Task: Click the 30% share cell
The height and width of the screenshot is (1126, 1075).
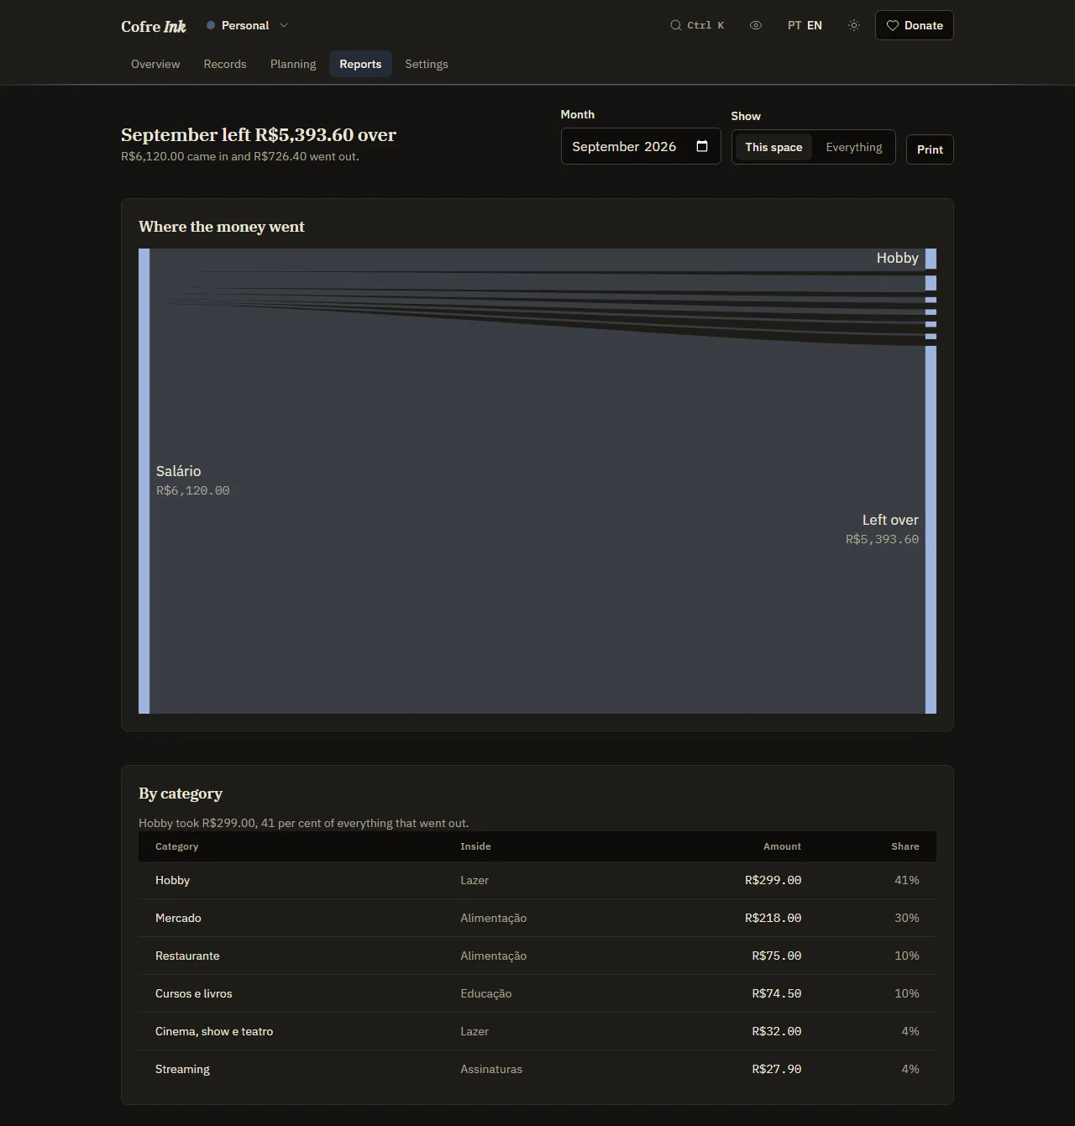Action: 907,918
